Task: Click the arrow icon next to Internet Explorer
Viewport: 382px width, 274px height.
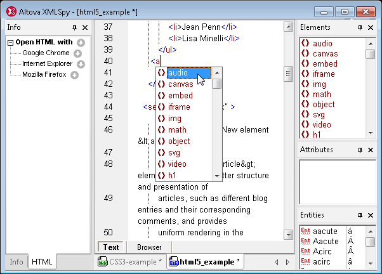Action: point(81,64)
